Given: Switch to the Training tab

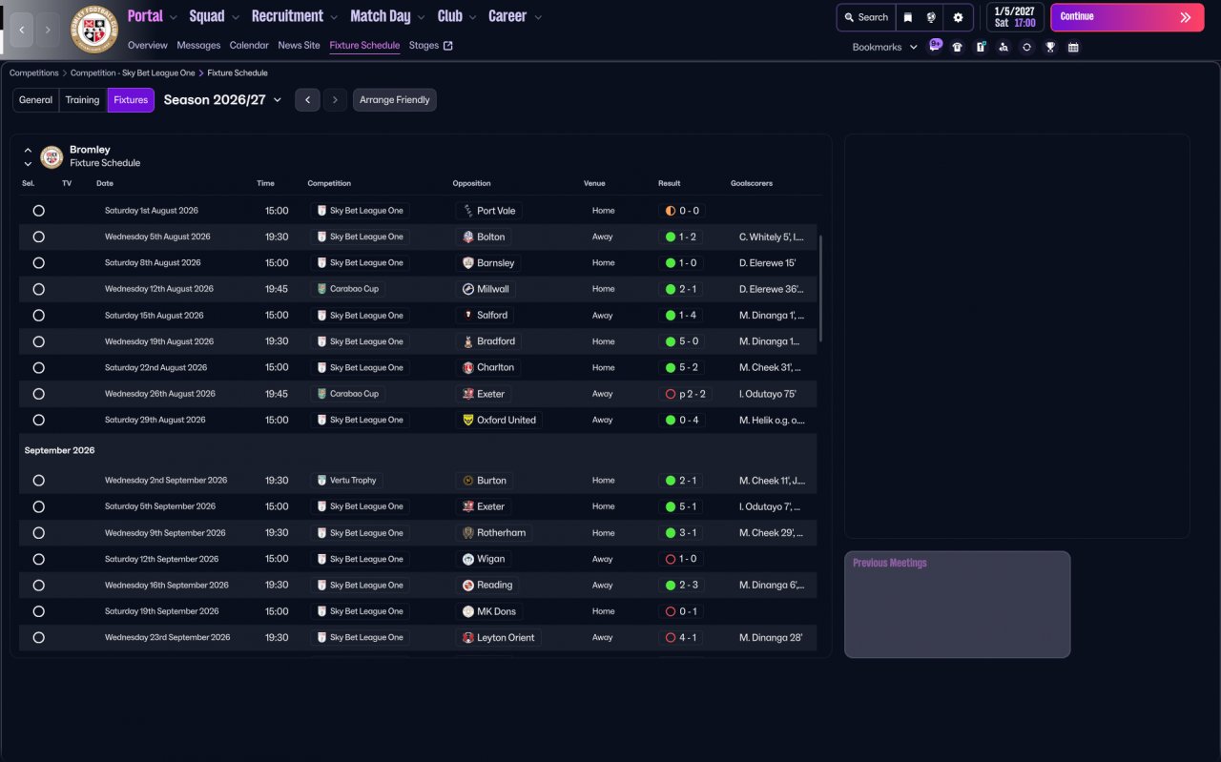Looking at the screenshot, I should pyautogui.click(x=83, y=100).
